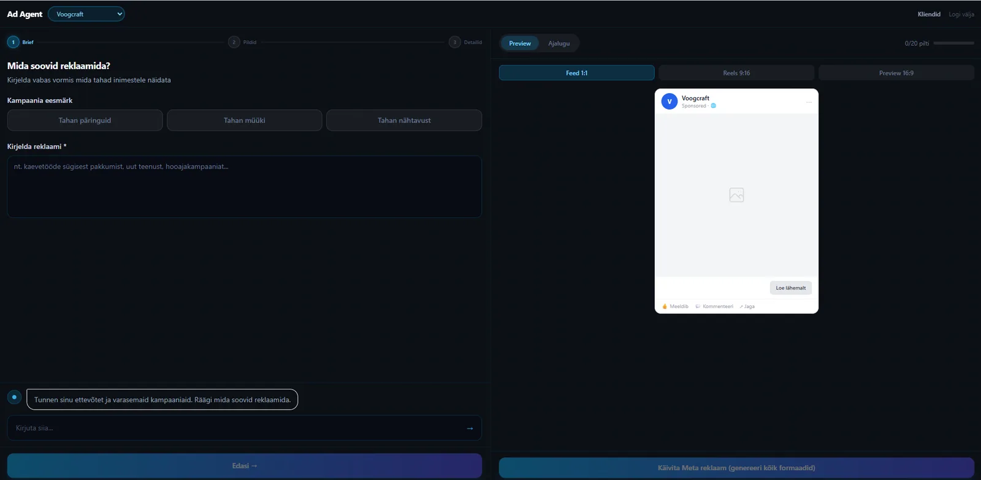Click Kommenteeri in the ad preview
The width and height of the screenshot is (981, 480).
pyautogui.click(x=714, y=306)
